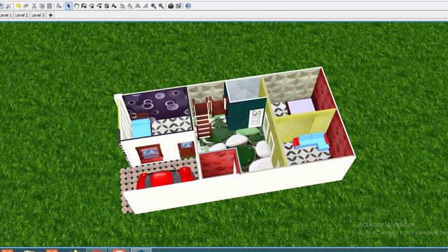Create a 3D video with the video icon
This screenshot has width=448, height=252.
178,6
